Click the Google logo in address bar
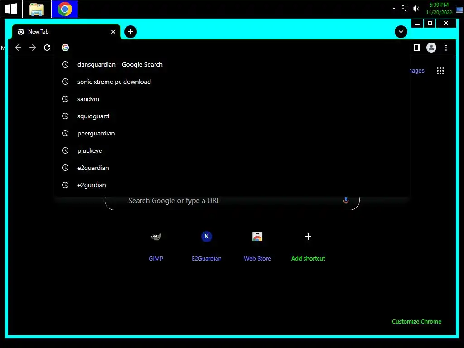The height and width of the screenshot is (348, 464). [x=65, y=48]
